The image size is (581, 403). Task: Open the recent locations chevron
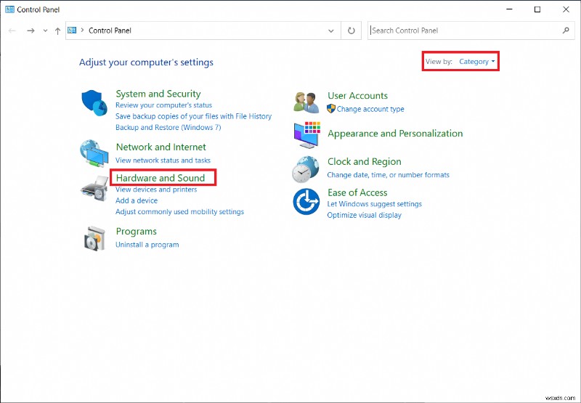tap(45, 30)
